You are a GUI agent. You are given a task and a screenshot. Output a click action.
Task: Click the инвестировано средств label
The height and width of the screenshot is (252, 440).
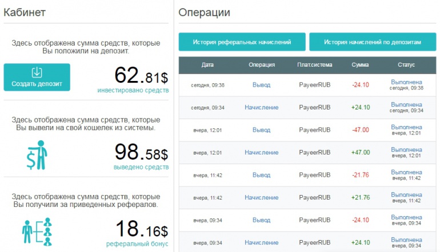coord(133,90)
